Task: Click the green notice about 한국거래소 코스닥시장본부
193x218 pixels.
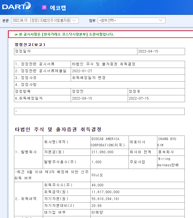Action: [66, 34]
